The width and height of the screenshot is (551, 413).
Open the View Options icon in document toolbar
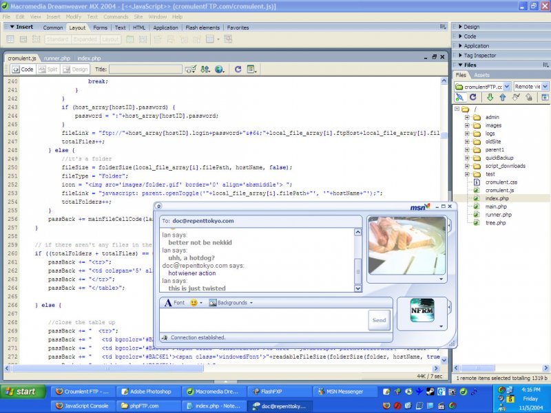(x=251, y=70)
